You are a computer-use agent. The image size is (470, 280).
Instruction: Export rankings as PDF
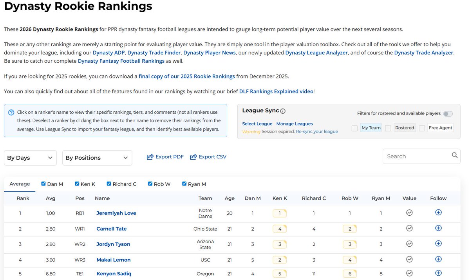click(165, 157)
